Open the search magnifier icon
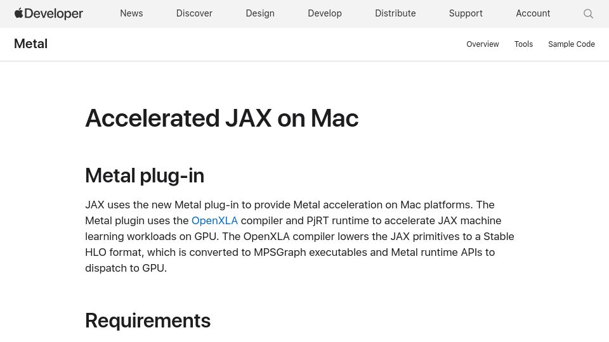This screenshot has width=609, height=342. pos(588,14)
